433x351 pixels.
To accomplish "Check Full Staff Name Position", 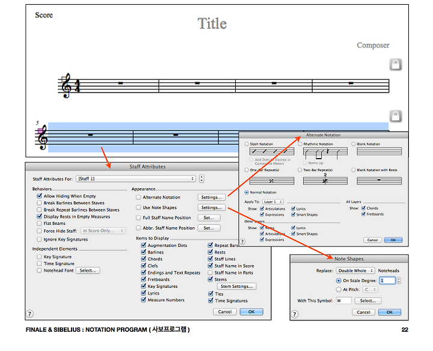I will tap(138, 218).
